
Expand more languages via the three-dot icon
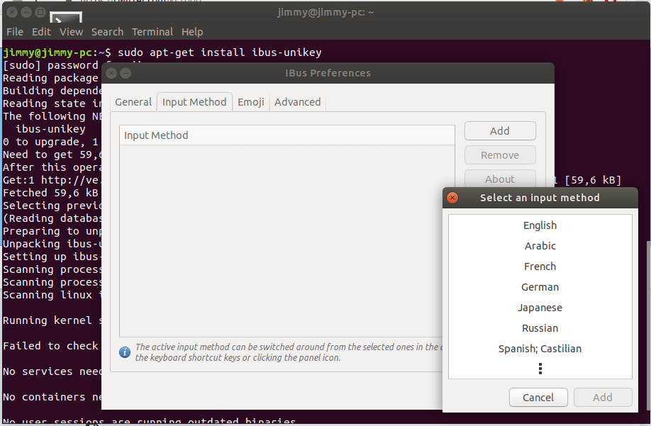[540, 369]
